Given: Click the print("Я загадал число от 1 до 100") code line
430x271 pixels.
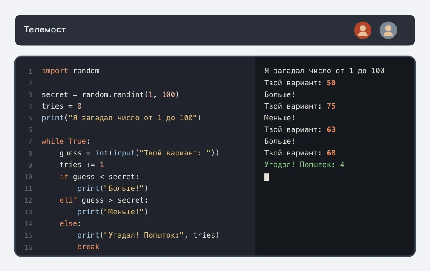Looking at the screenshot, I should click(121, 118).
